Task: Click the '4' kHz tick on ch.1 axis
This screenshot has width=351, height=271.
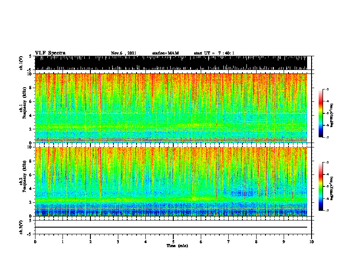Action: [31, 116]
